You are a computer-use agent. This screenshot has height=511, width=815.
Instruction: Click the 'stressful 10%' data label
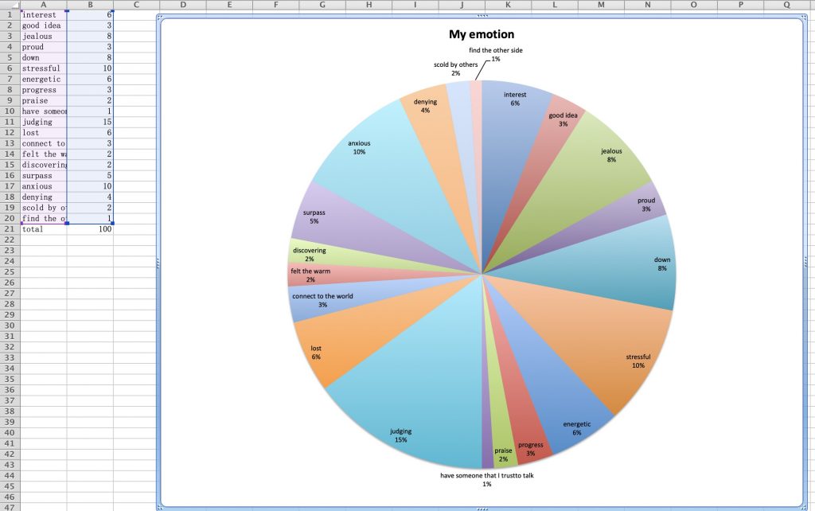pos(638,361)
